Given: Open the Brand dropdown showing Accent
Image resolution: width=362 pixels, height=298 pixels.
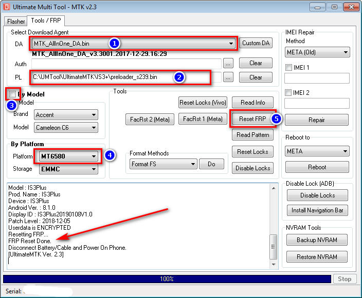Looking at the screenshot, I should 66,115.
